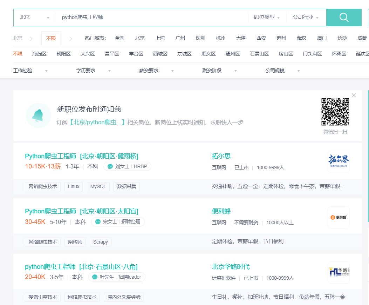The width and height of the screenshot is (369, 305).
Task: Filter by 朝阳区 district
Action: 63,54
